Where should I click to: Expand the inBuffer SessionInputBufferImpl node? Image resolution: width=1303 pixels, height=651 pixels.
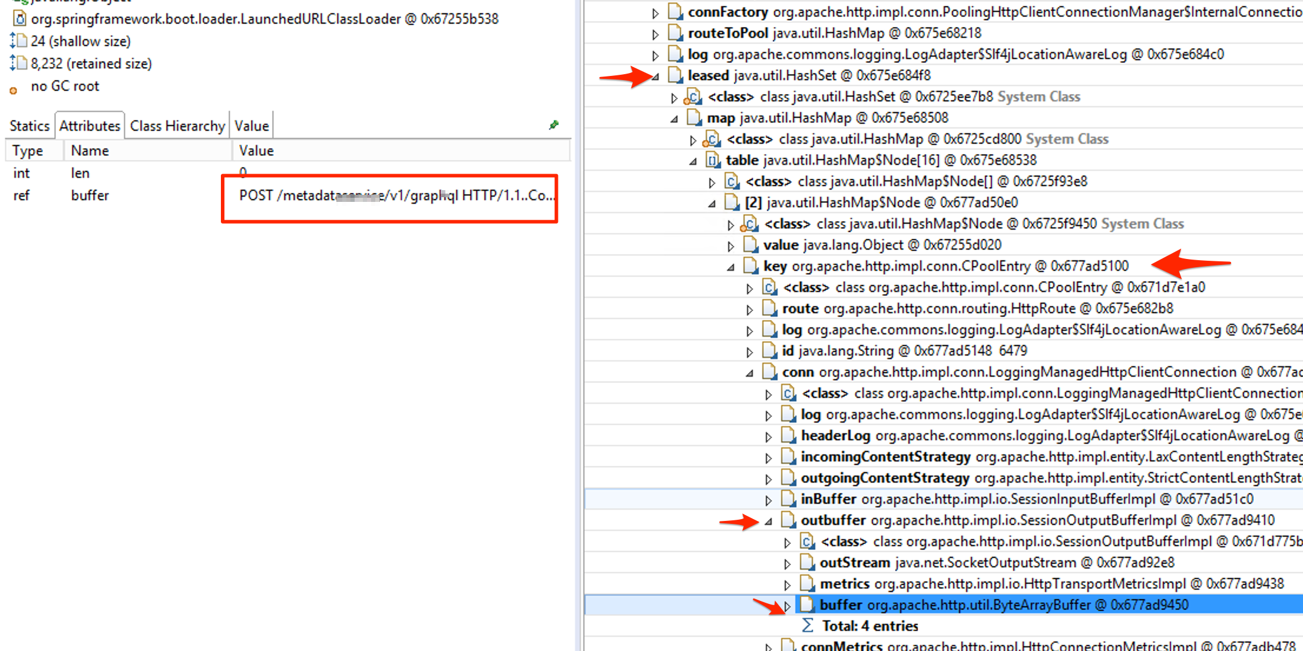(769, 499)
